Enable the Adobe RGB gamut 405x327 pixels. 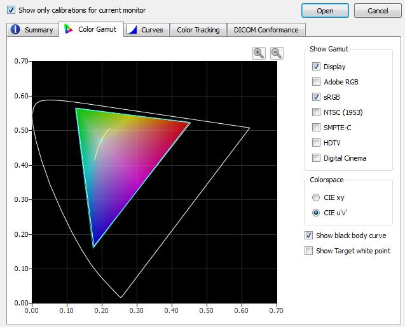click(x=316, y=82)
